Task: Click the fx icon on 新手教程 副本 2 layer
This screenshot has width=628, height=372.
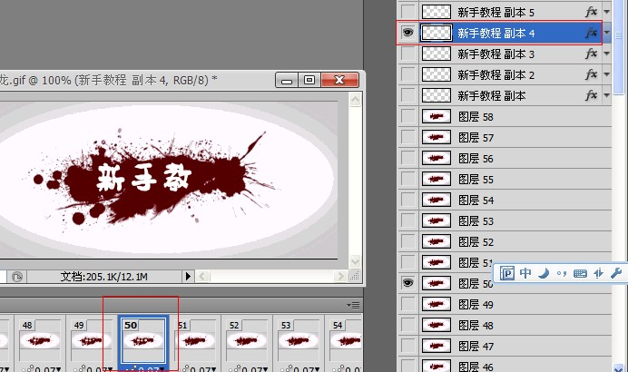Action: 591,74
